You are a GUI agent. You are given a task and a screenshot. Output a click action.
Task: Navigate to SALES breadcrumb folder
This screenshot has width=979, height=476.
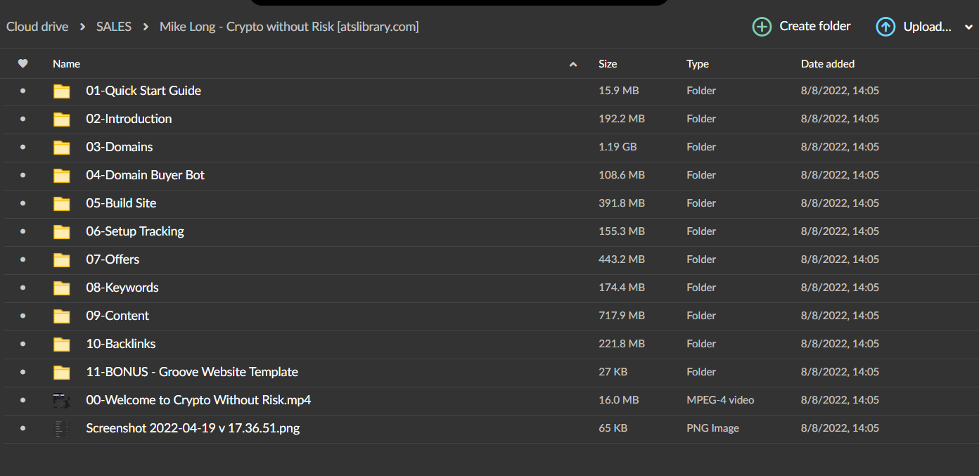[114, 27]
